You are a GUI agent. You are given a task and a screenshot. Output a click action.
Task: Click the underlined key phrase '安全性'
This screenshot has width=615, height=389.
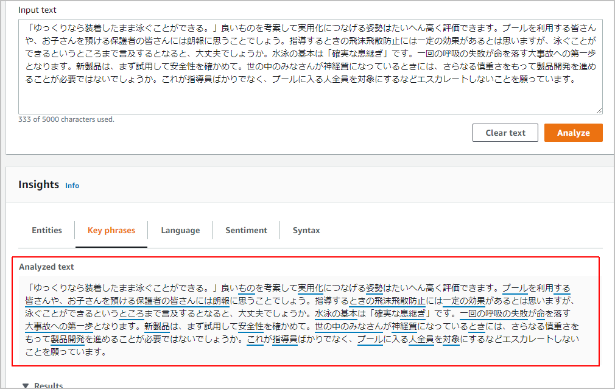click(x=251, y=326)
